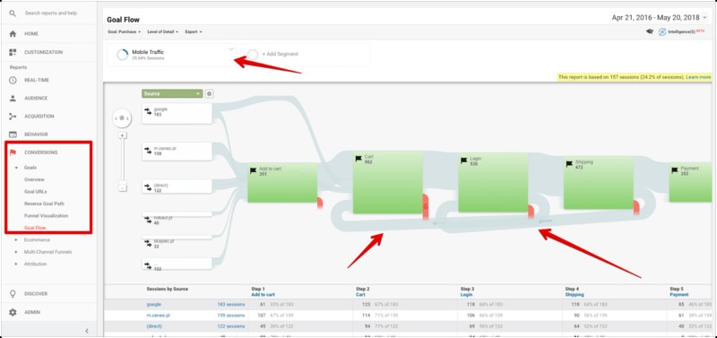
Task: Click the Add to cart flag icon
Action: [x=253, y=170]
